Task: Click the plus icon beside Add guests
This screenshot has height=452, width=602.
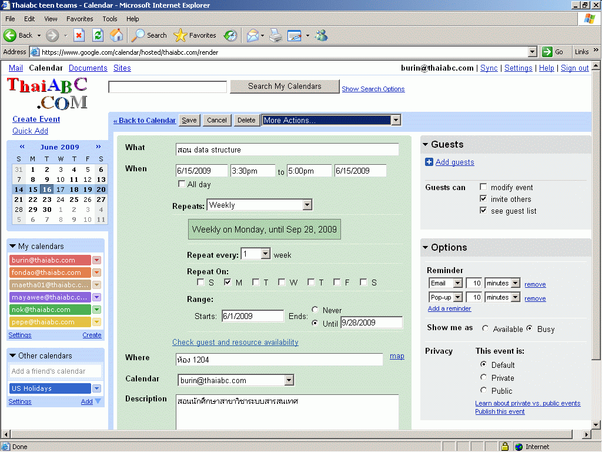Action: 429,162
